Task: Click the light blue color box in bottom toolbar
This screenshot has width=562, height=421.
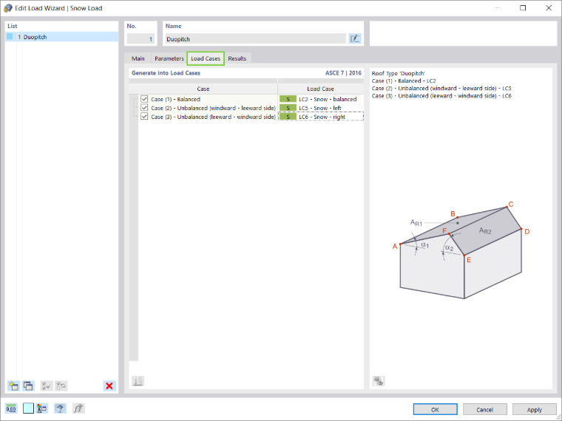Action: [x=28, y=408]
